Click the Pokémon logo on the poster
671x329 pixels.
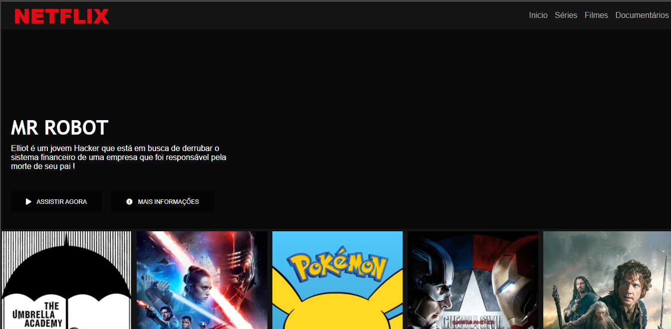pyautogui.click(x=338, y=268)
